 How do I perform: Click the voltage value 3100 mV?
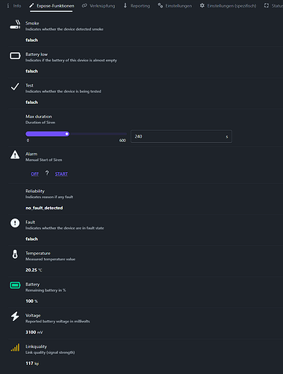(x=34, y=332)
